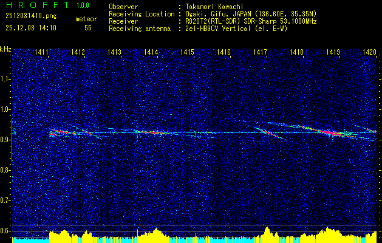
Task: Click the meteor label
Action: pos(86,19)
